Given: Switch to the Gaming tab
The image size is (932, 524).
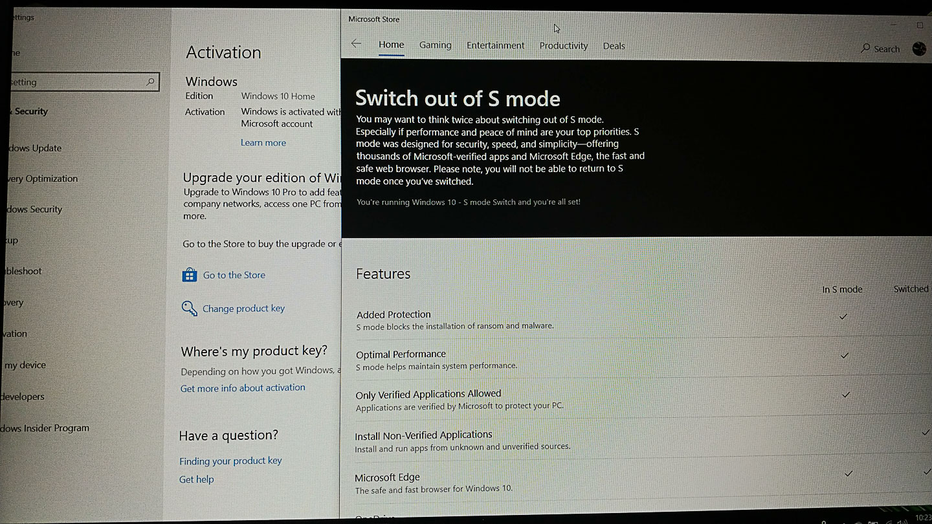Looking at the screenshot, I should pos(435,45).
